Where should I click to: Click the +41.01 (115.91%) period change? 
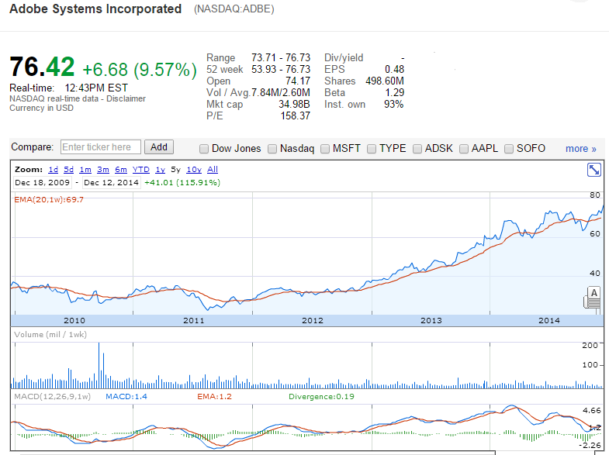[182, 182]
